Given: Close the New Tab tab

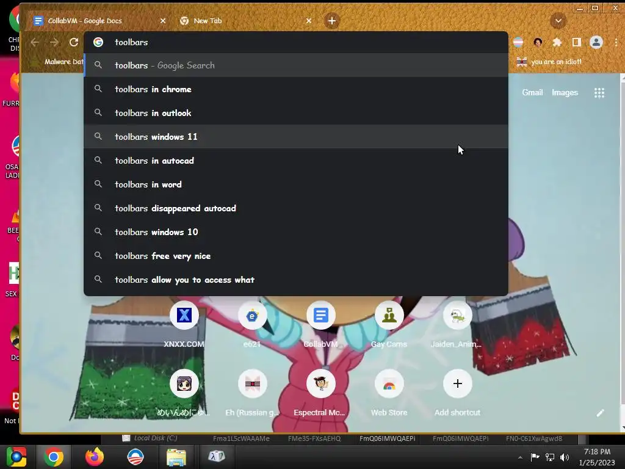Looking at the screenshot, I should point(308,21).
